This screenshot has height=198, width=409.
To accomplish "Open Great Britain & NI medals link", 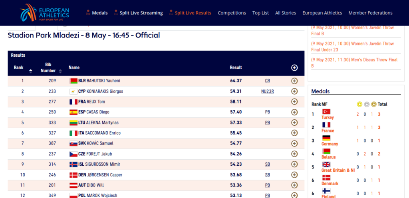I will point(338,170).
